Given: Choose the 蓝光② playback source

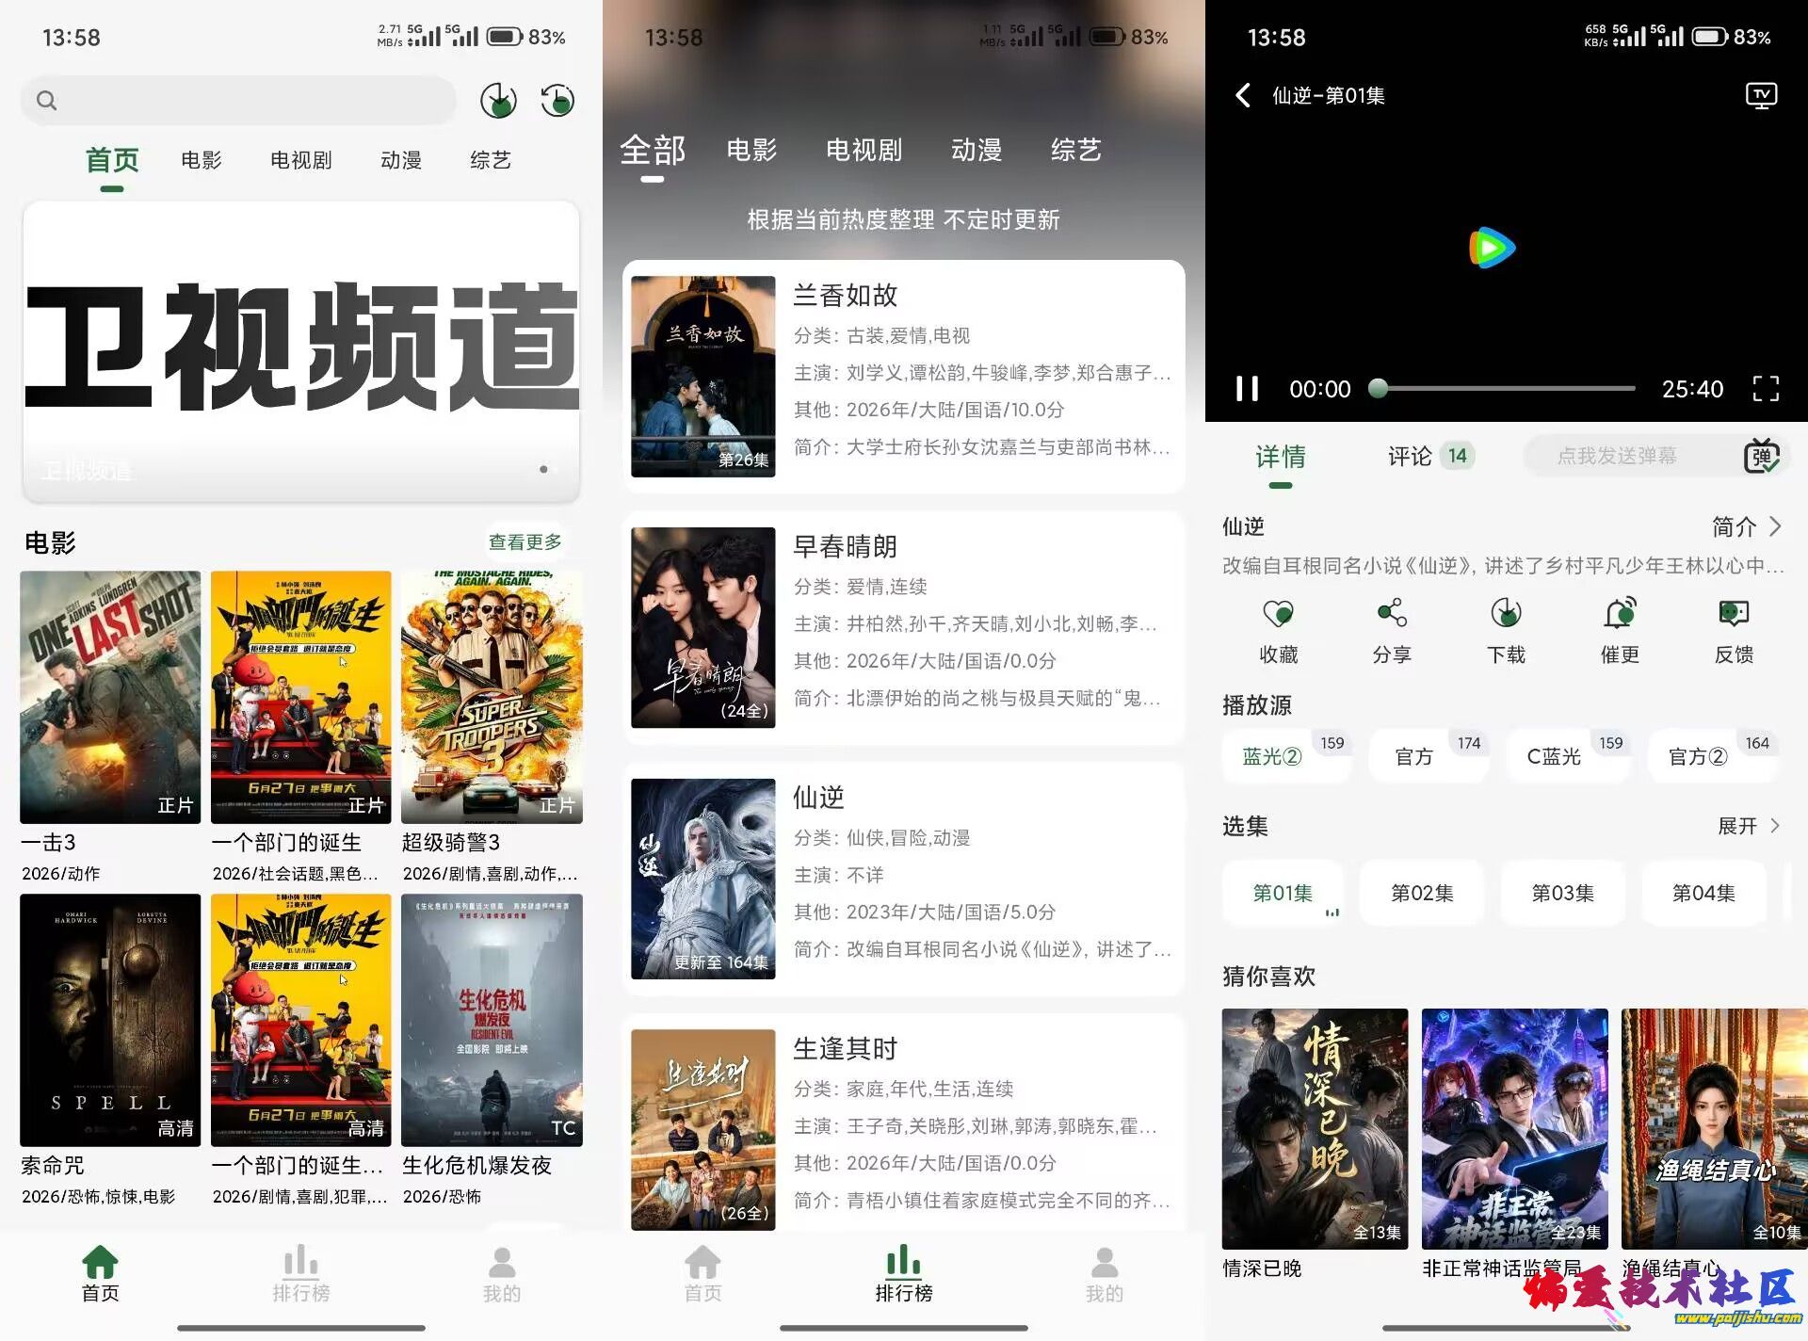Looking at the screenshot, I should pyautogui.click(x=1286, y=756).
